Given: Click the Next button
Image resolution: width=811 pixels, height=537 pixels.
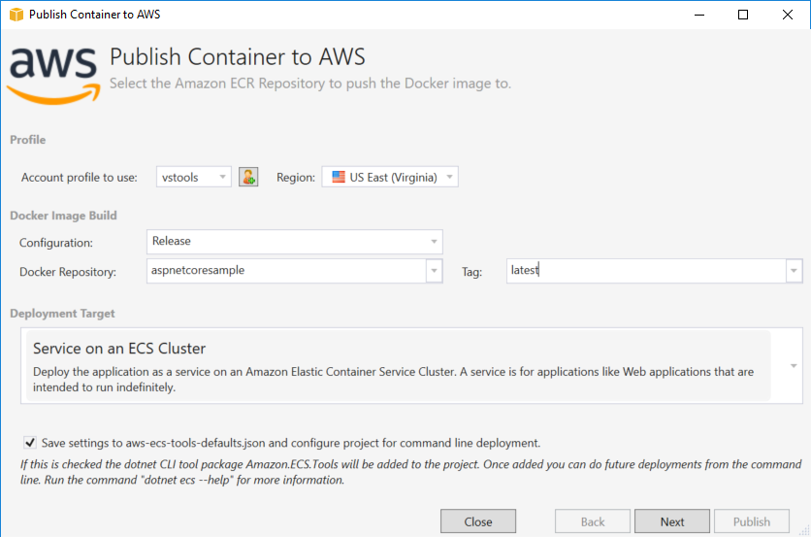Looking at the screenshot, I should [x=672, y=521].
